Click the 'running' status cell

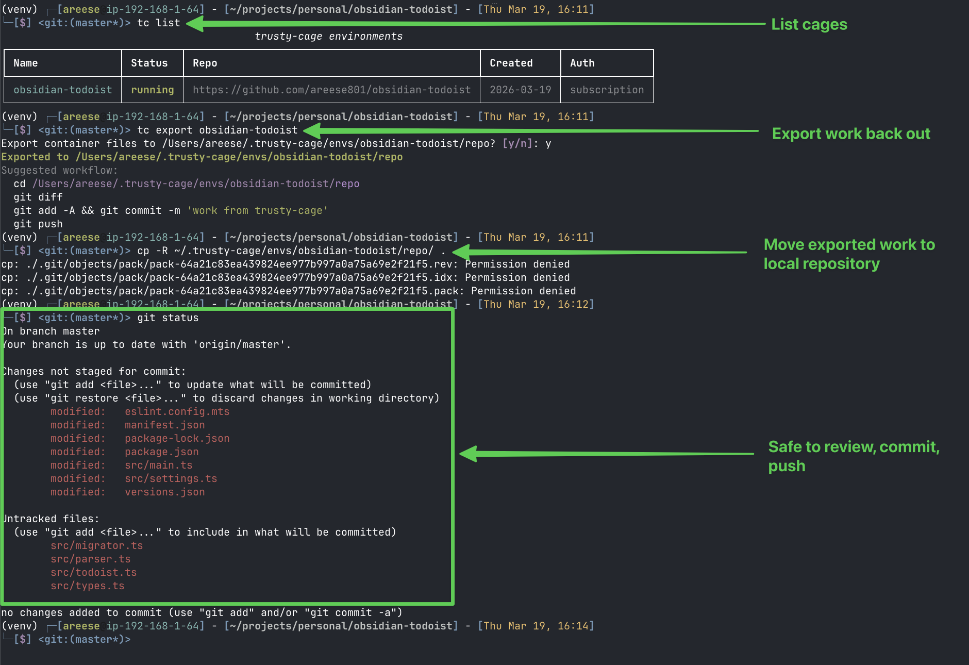[152, 90]
